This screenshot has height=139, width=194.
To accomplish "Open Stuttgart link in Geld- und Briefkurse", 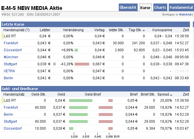I will [x=10, y=122].
